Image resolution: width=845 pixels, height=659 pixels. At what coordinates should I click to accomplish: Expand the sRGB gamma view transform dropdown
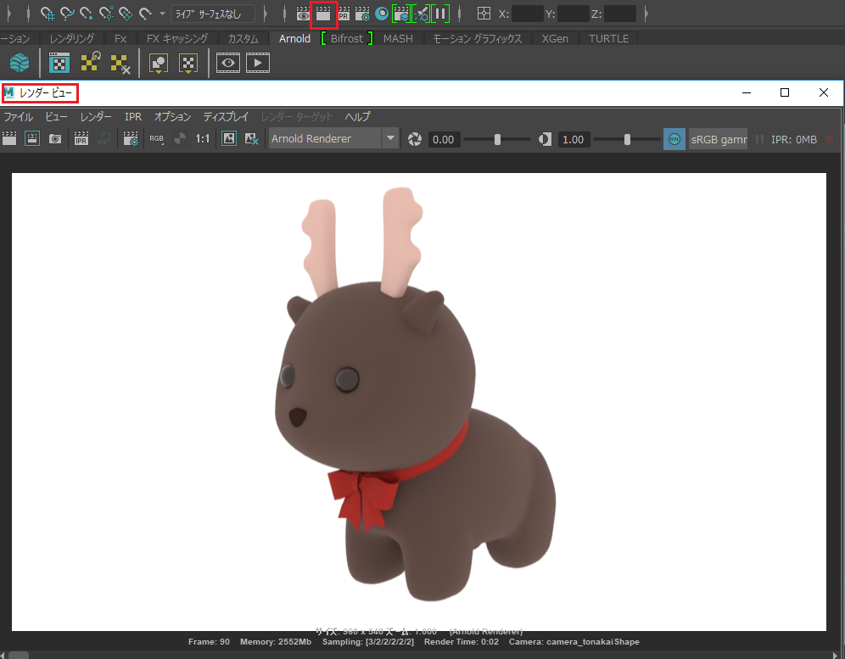click(718, 139)
